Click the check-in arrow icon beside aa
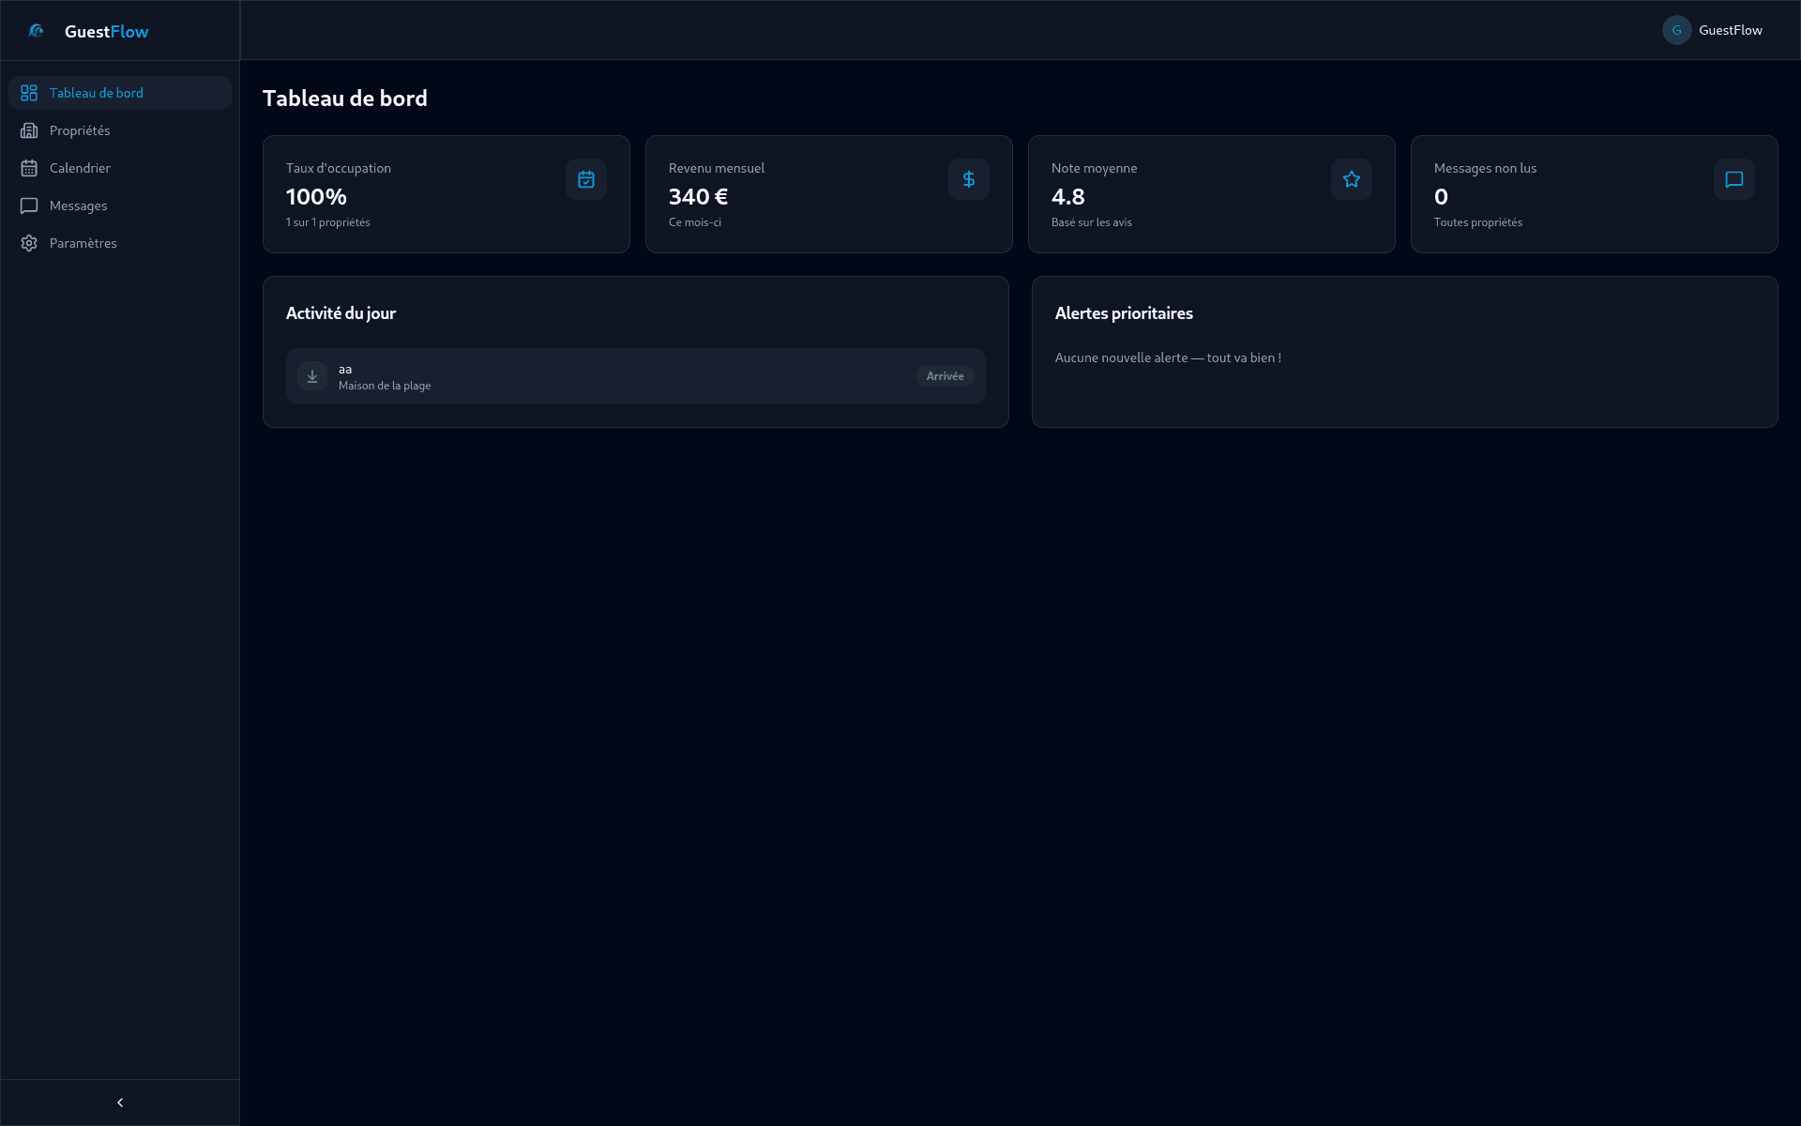This screenshot has height=1126, width=1801. 311,375
